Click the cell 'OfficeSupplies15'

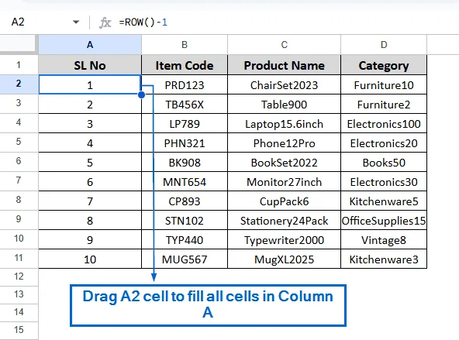pyautogui.click(x=384, y=221)
